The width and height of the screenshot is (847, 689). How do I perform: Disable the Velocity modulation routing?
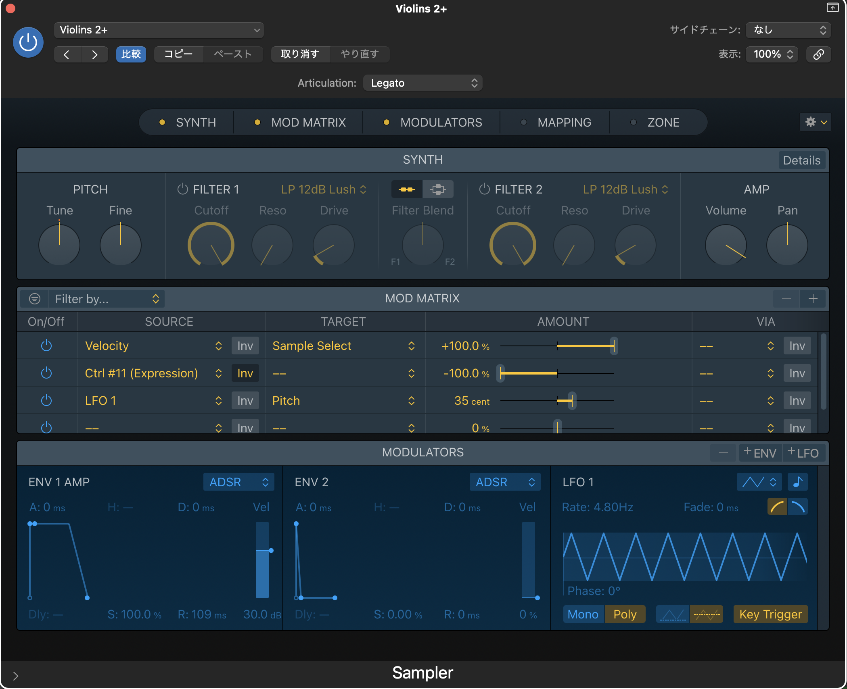(46, 346)
